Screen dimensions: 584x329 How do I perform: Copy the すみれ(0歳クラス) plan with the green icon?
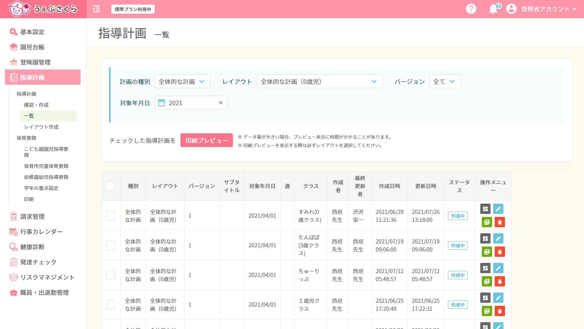487,222
